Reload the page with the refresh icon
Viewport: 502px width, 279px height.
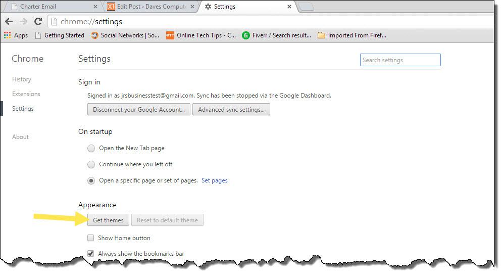[x=38, y=22]
